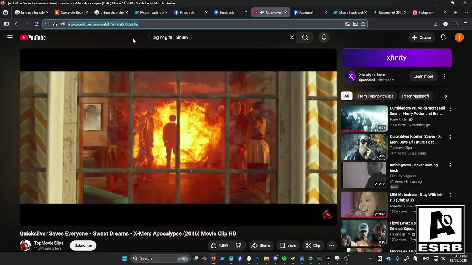The width and height of the screenshot is (472, 265).
Task: Select the From TopMovieClips chip
Action: [375, 96]
